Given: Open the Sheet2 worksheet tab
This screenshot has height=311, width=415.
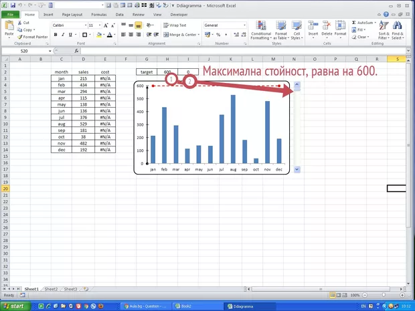Looking at the screenshot, I should [x=50, y=289].
